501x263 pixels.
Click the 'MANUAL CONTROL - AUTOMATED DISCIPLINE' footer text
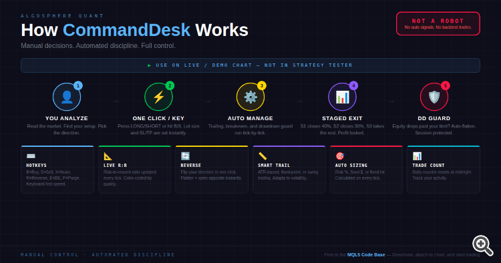click(98, 255)
